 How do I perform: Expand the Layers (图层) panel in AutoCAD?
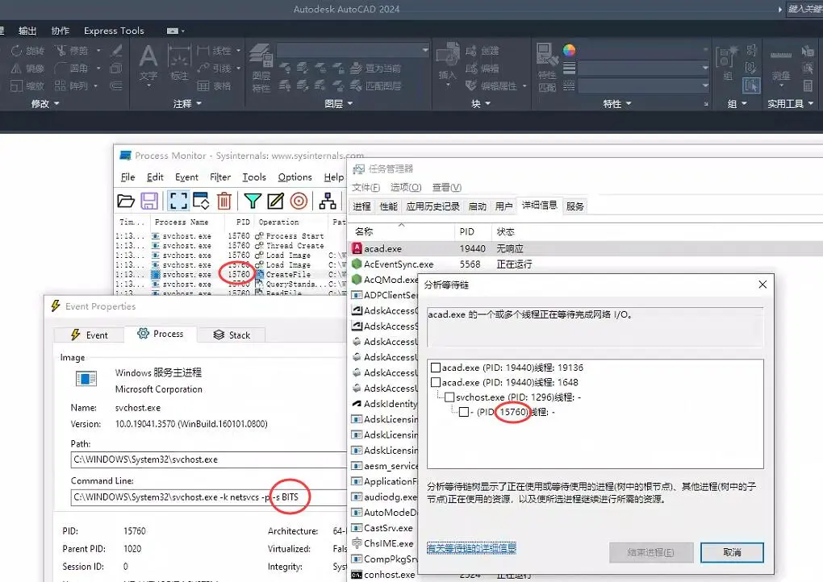point(339,104)
